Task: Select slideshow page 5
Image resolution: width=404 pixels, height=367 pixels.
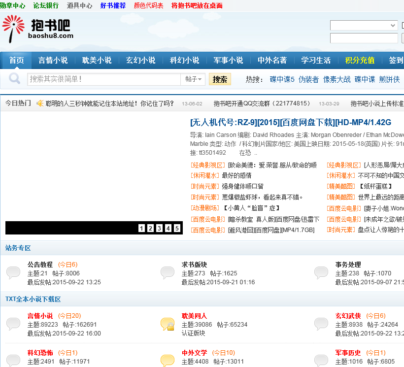Action: (177, 228)
